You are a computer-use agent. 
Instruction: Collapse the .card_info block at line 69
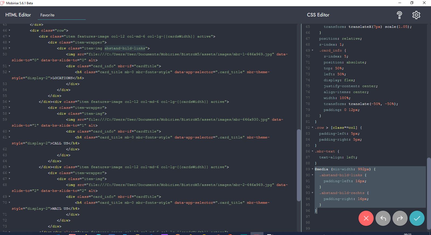[x=312, y=50]
